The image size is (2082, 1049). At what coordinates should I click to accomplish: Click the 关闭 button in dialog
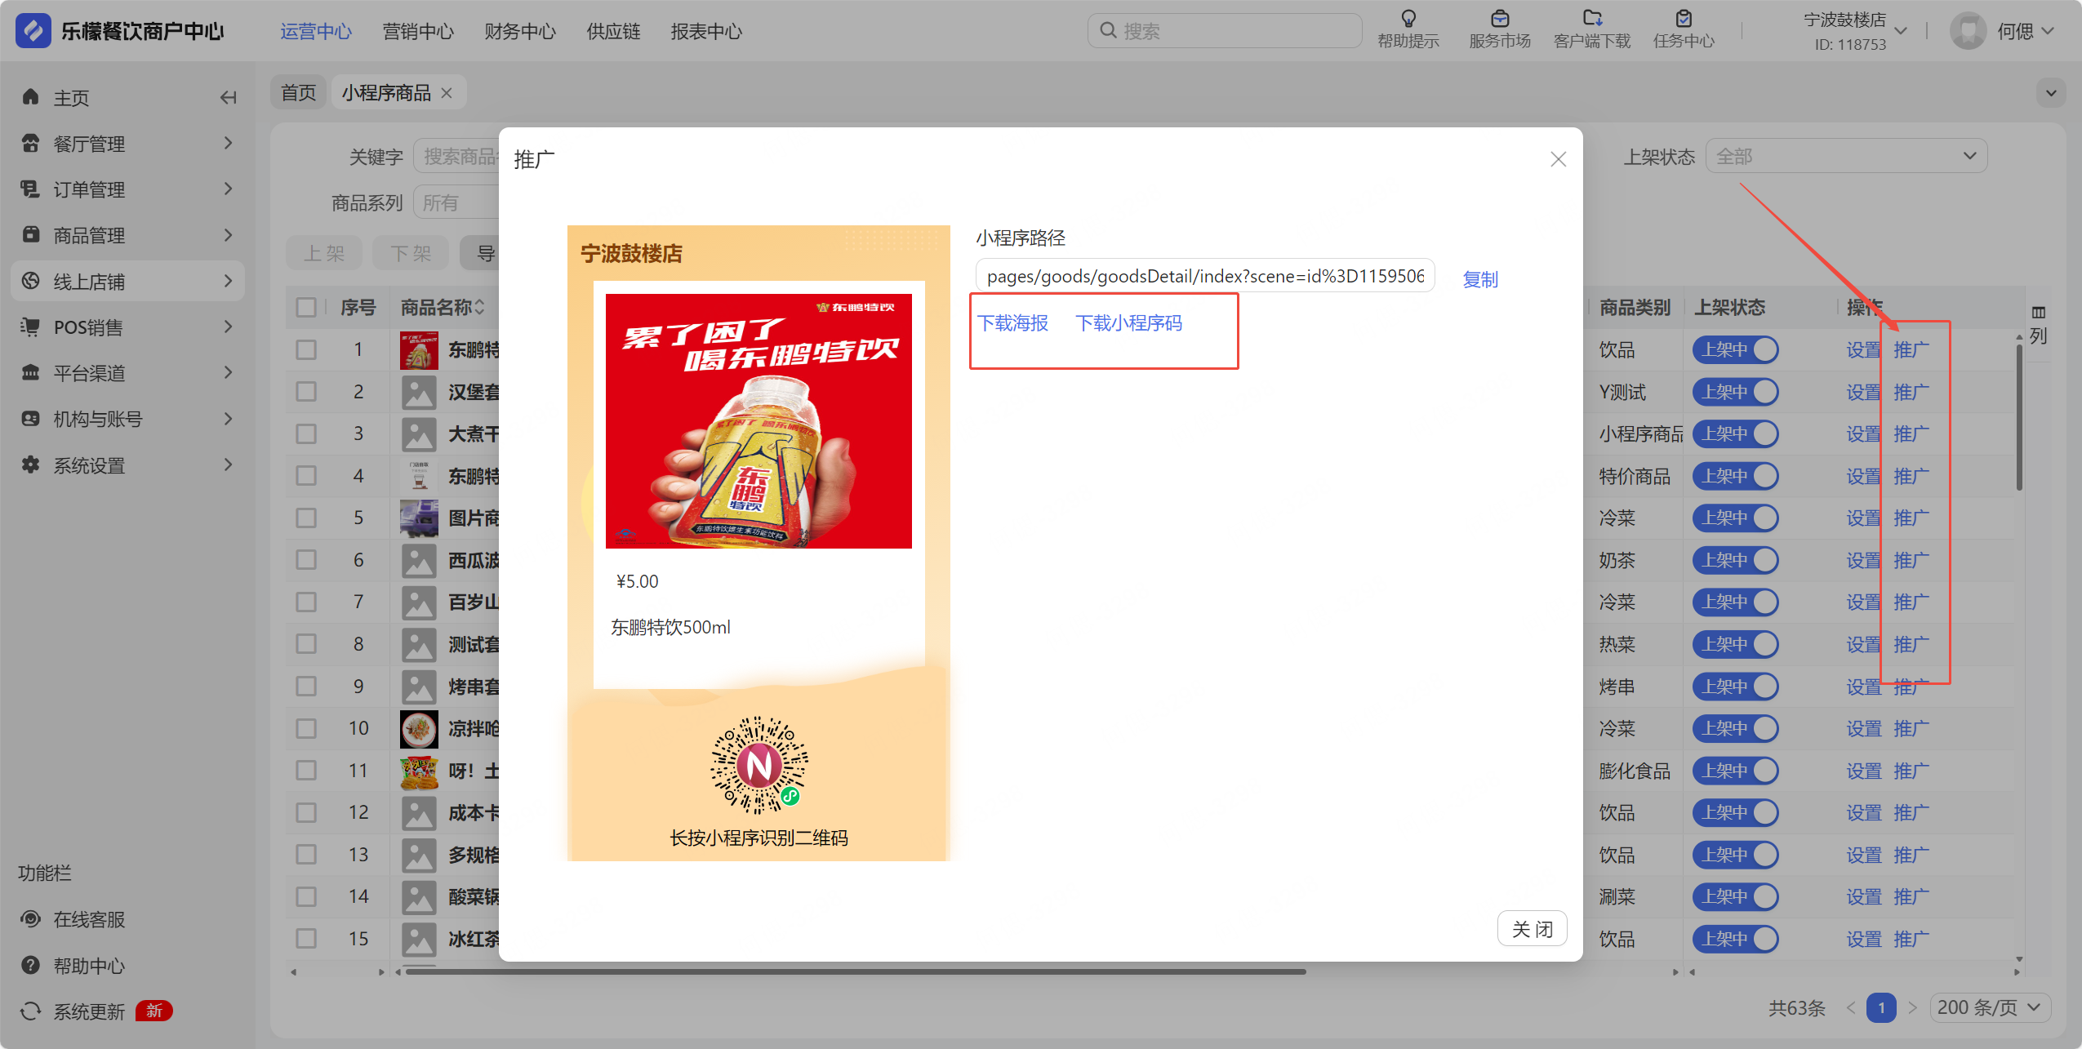tap(1532, 929)
